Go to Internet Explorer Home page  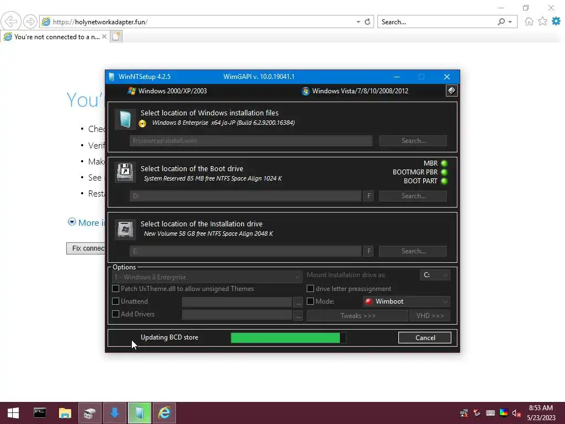pyautogui.click(x=529, y=22)
